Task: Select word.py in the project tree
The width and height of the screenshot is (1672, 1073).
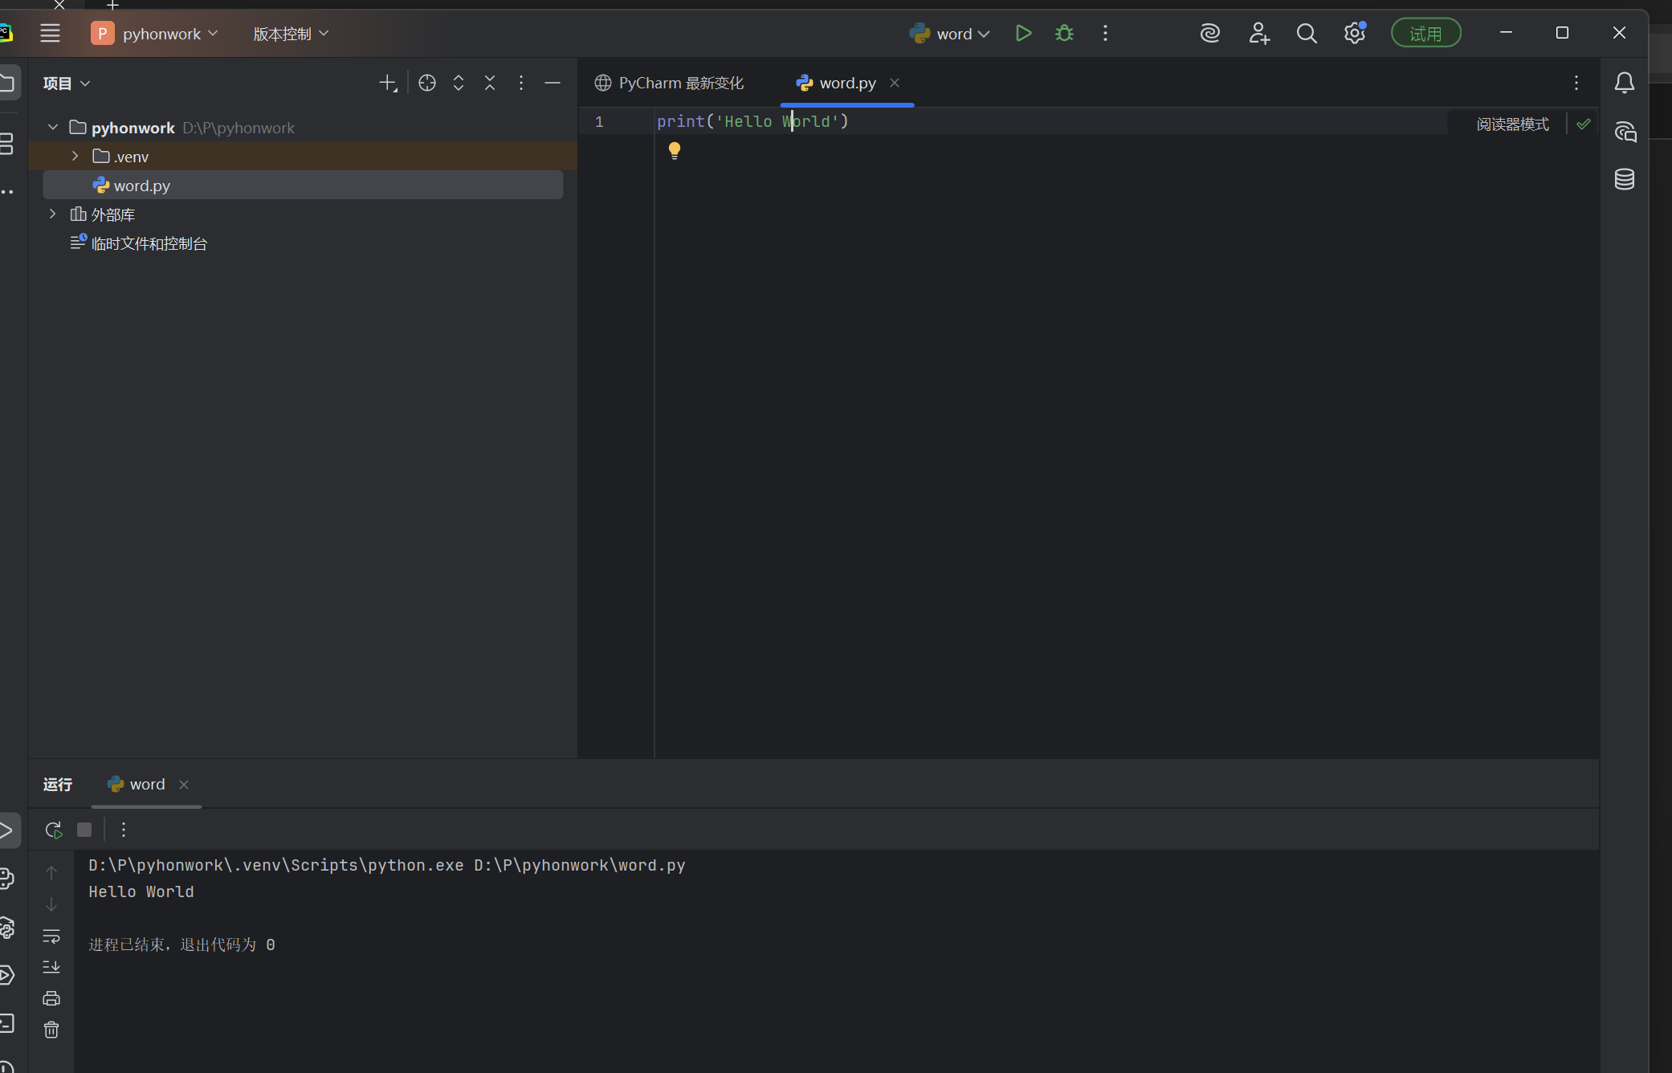Action: coord(142,186)
